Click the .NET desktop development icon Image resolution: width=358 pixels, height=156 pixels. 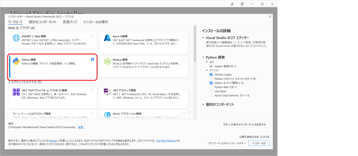pyautogui.click(x=107, y=92)
